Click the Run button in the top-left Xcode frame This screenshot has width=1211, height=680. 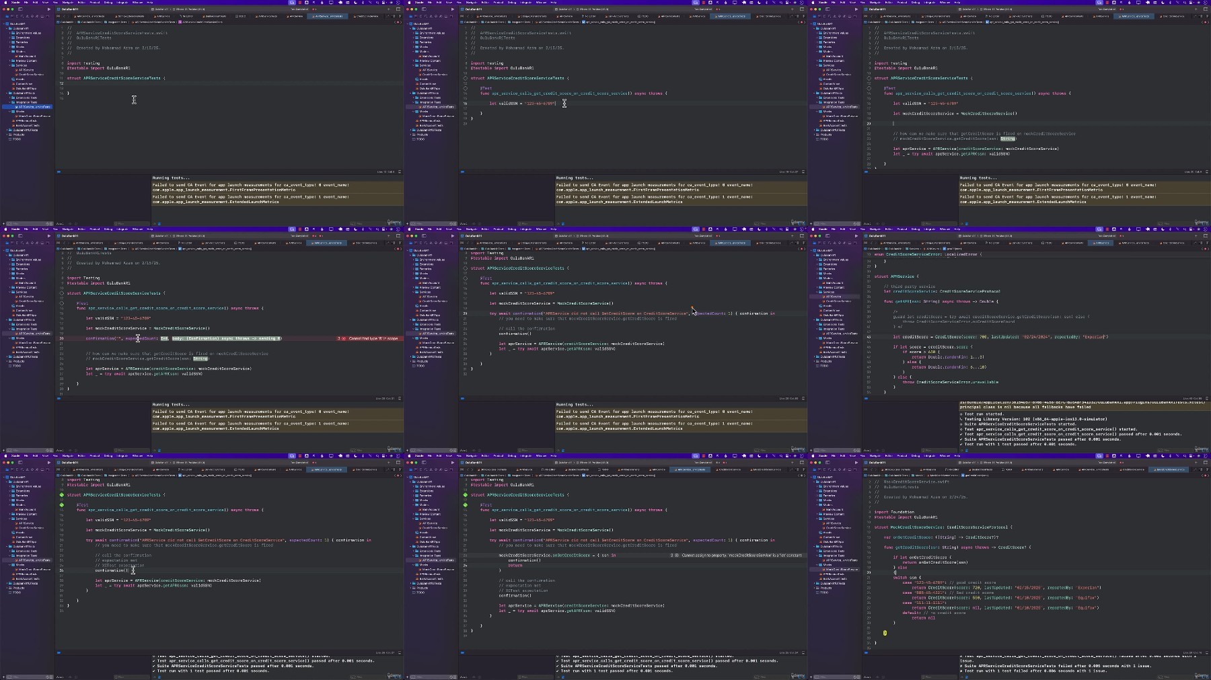tap(48, 9)
